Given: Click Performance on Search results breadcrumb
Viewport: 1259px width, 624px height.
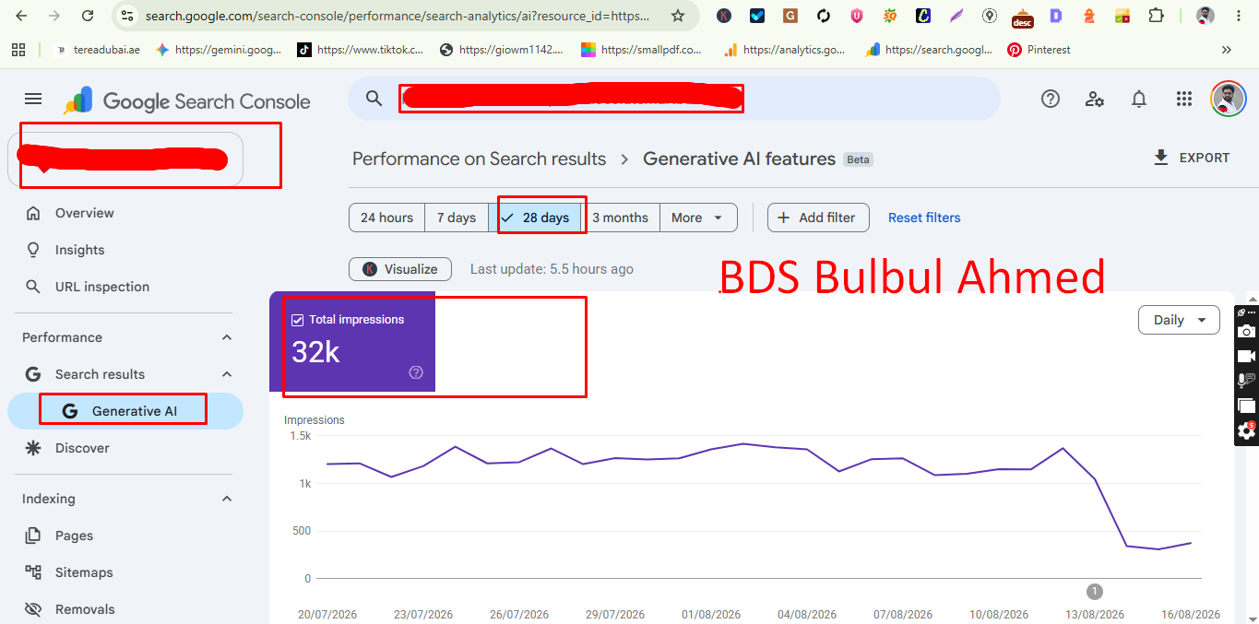Looking at the screenshot, I should [480, 159].
